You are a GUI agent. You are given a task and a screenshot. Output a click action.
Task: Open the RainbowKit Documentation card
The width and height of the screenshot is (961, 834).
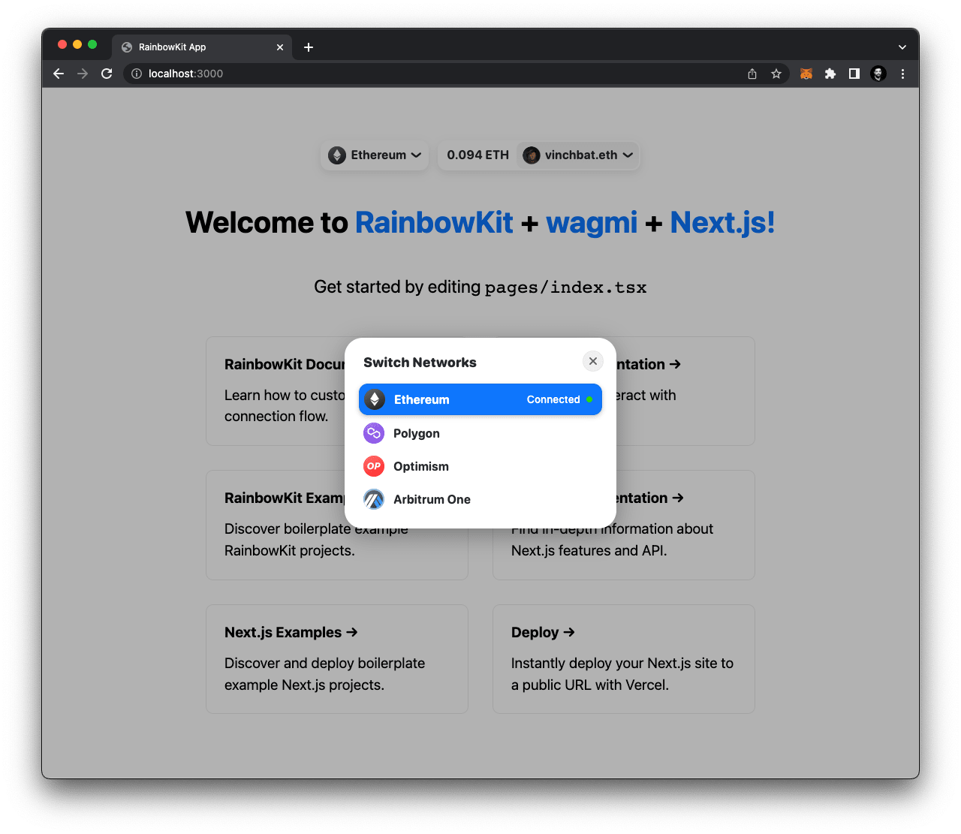[x=276, y=391]
